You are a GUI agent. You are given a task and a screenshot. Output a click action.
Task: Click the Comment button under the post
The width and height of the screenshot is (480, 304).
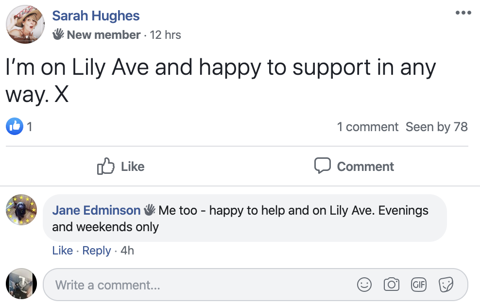pyautogui.click(x=354, y=166)
